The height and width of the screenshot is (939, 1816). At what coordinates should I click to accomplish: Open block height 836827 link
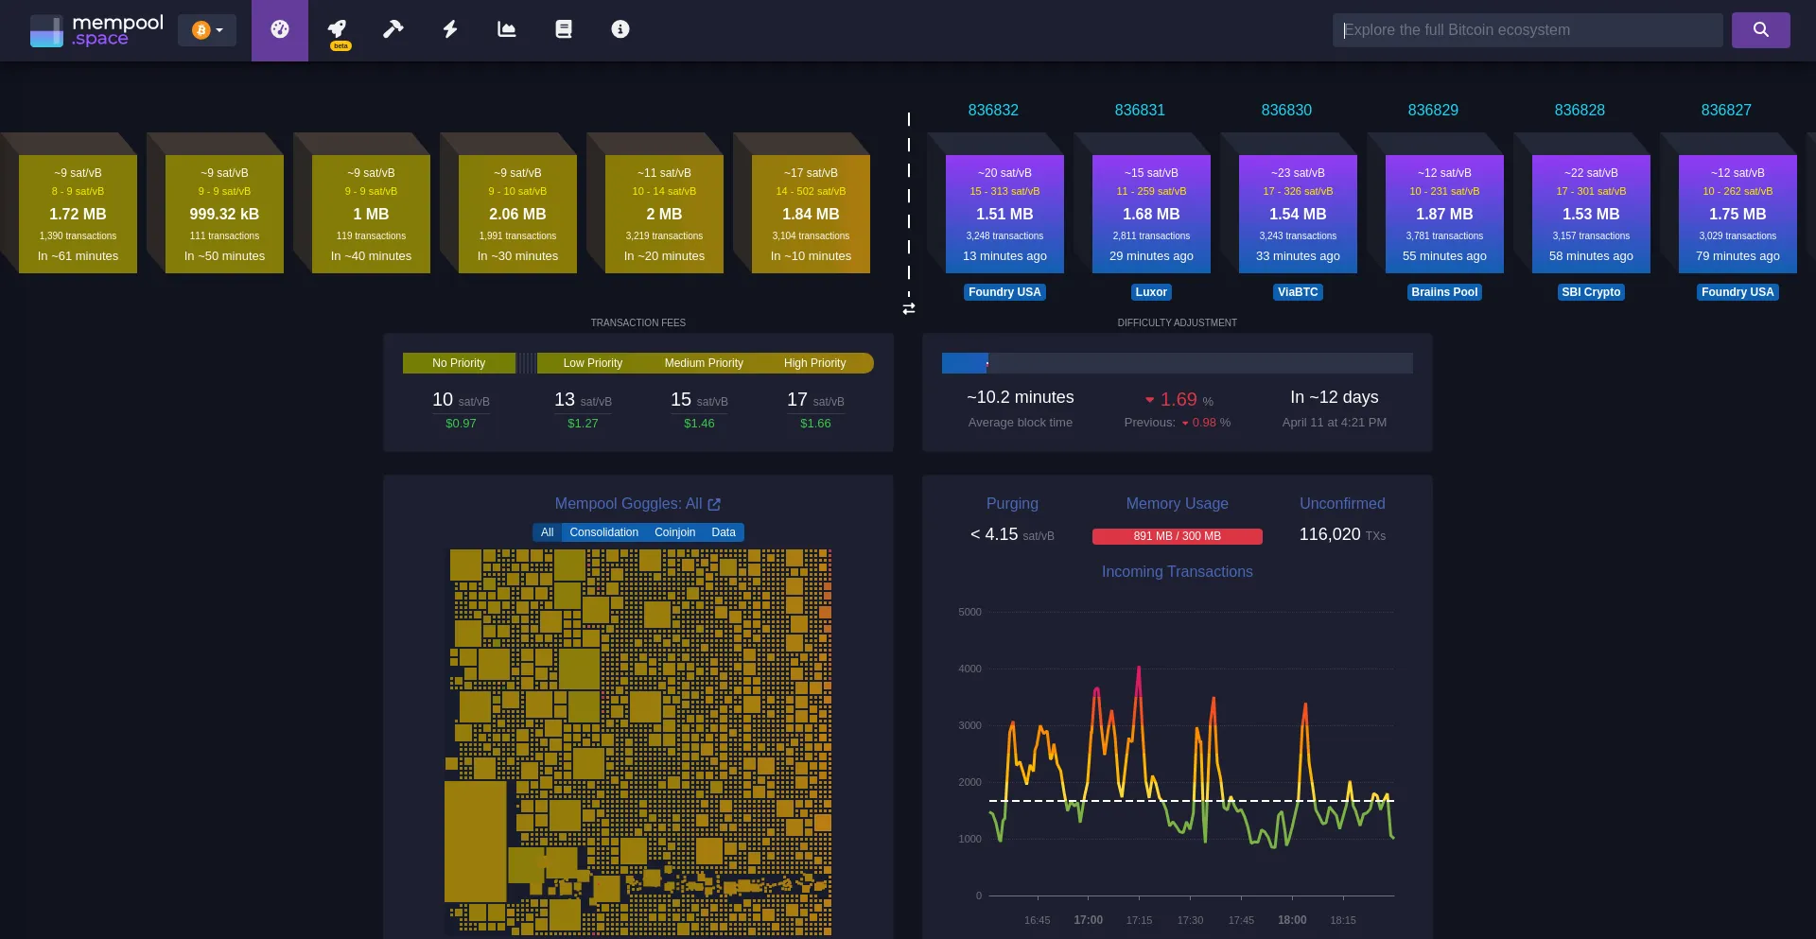point(1726,110)
